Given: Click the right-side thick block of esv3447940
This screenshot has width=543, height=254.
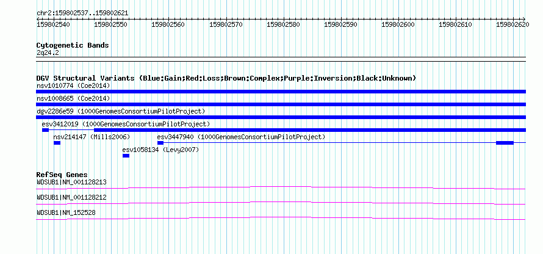Looking at the screenshot, I should pos(505,143).
